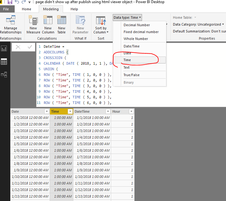Open Manage Relationships dialog

[x=11, y=24]
